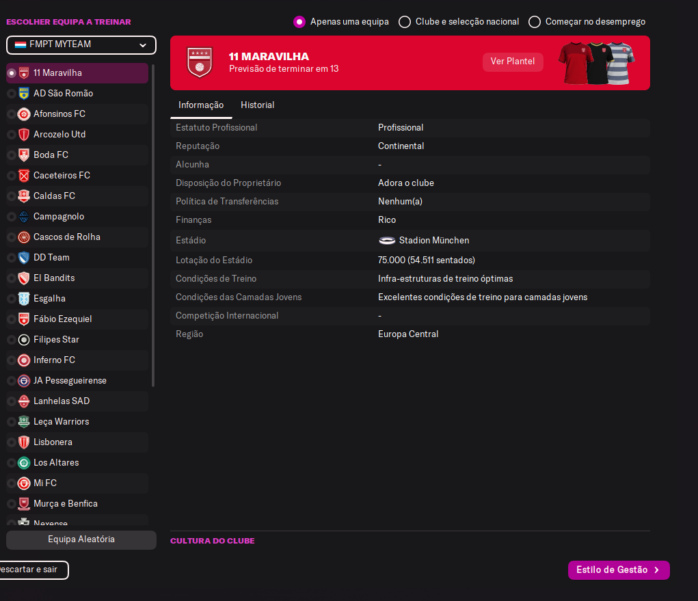Click the Afonsinos FC club crest
The height and width of the screenshot is (601, 698).
[24, 114]
